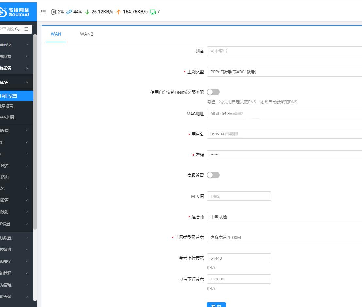The width and height of the screenshot is (362, 307).
Task: Click the 别名 alias input field
Action: click(284, 51)
